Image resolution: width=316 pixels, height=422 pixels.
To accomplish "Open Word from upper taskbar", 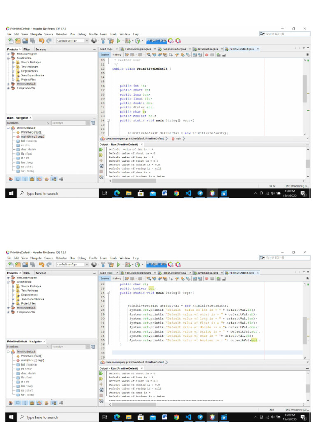I will click(164, 193).
